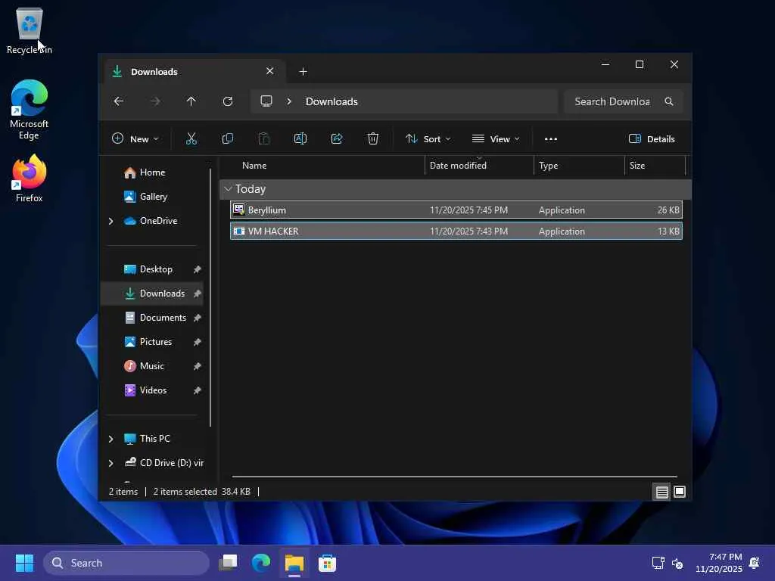Collapse the Today group header

tap(228, 189)
